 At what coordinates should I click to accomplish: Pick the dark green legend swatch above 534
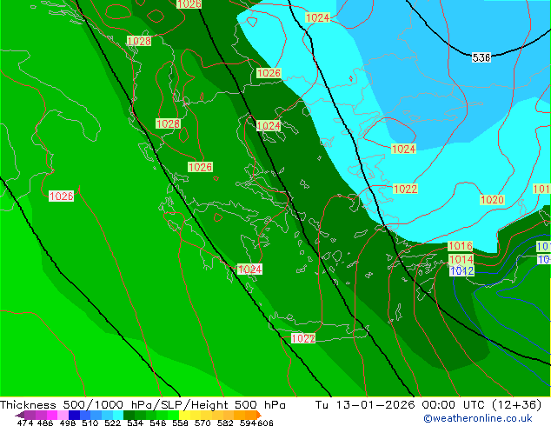click(129, 415)
